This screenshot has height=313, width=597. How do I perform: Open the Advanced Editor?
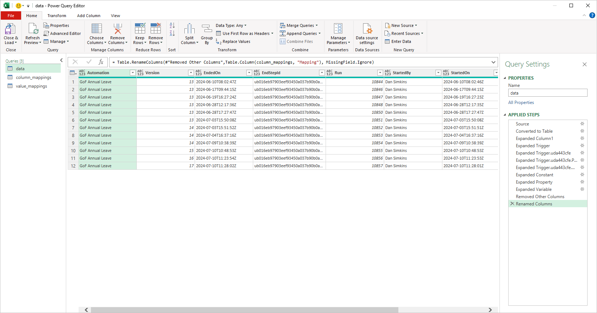pyautogui.click(x=62, y=33)
